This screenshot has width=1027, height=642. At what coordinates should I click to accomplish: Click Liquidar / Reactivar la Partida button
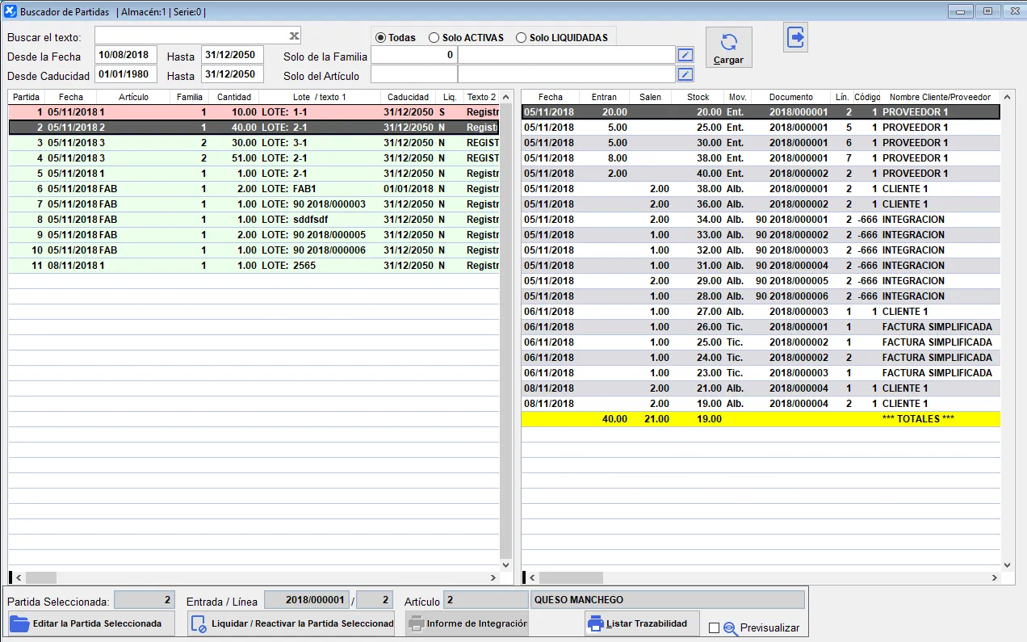click(291, 623)
